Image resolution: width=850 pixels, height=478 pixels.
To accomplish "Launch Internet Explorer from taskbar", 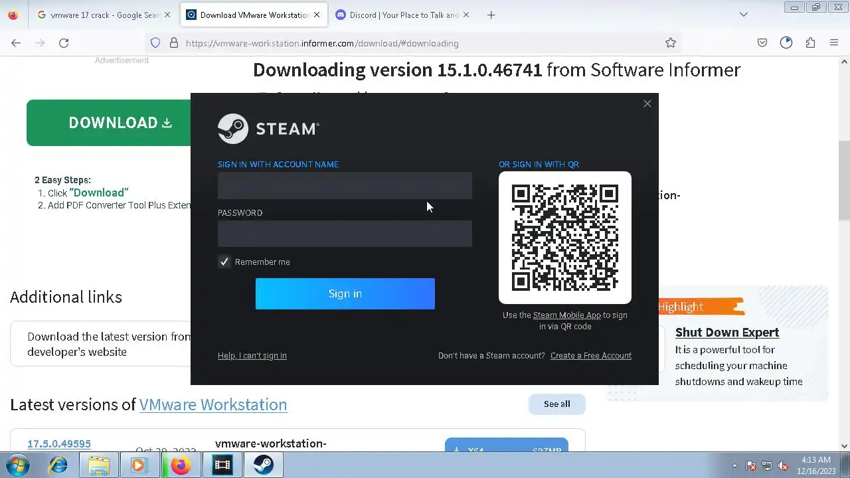I will coord(58,465).
